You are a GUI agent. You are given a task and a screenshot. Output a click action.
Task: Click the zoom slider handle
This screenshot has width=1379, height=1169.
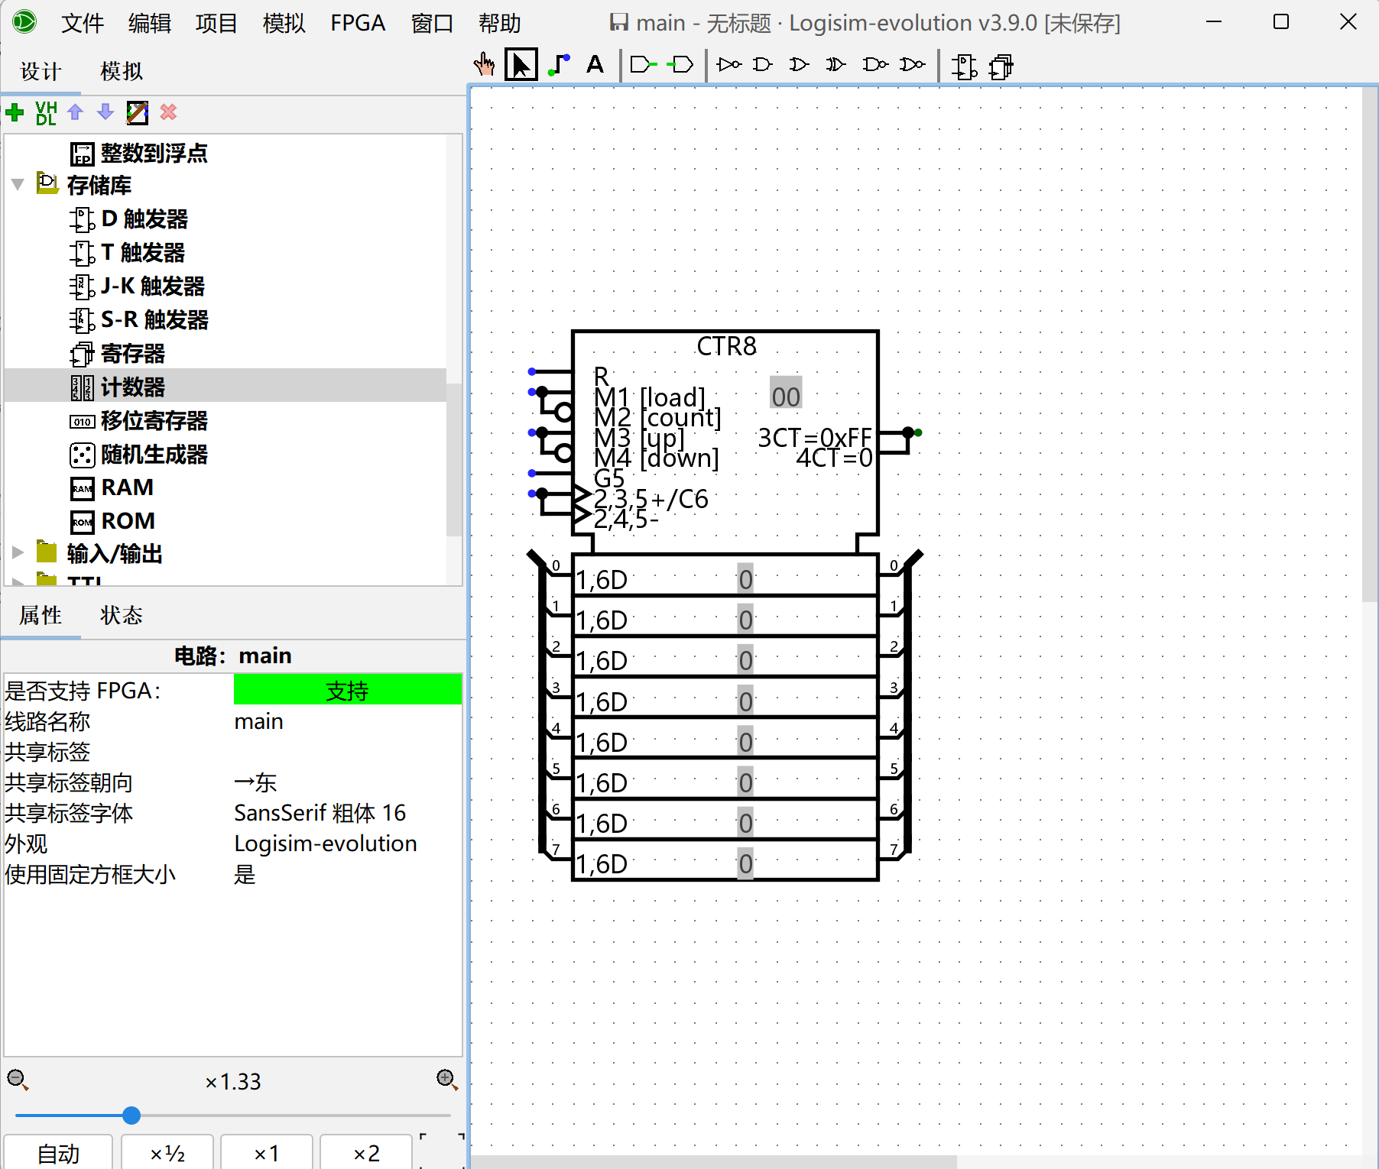[x=131, y=1116]
